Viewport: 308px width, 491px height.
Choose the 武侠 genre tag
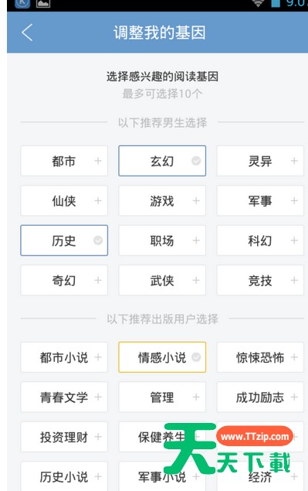pos(162,280)
